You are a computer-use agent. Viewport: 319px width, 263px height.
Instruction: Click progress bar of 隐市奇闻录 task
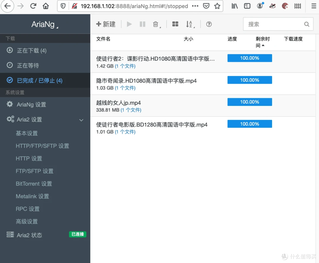tap(250, 80)
